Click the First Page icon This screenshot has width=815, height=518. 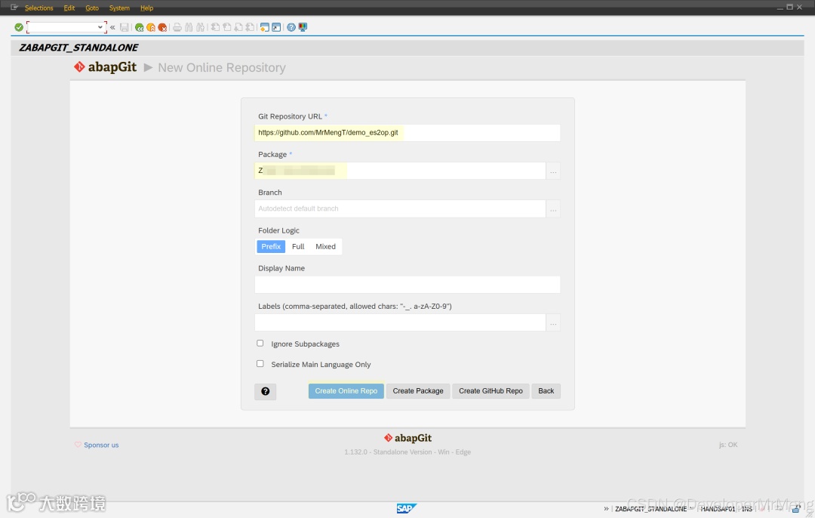click(215, 27)
